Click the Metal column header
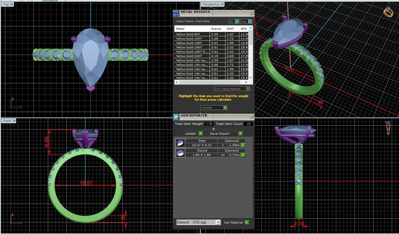Screen dimensions: 399x234 pyautogui.click(x=192, y=29)
